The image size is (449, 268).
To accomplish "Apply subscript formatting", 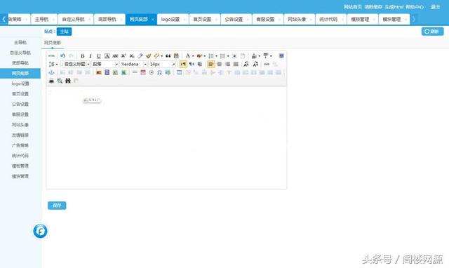I will click(x=132, y=56).
